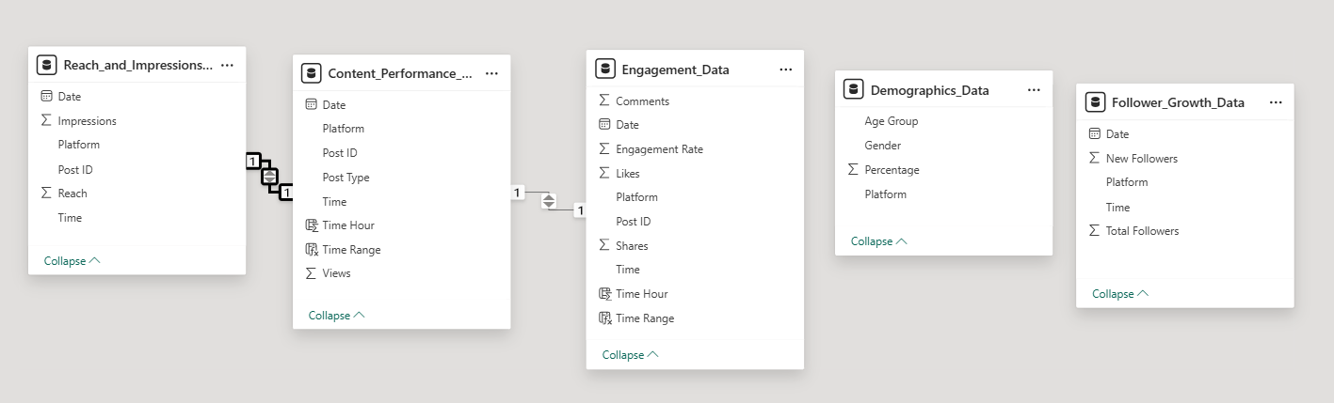The image size is (1334, 403).
Task: Select Demographics_Data table header title
Action: click(929, 90)
